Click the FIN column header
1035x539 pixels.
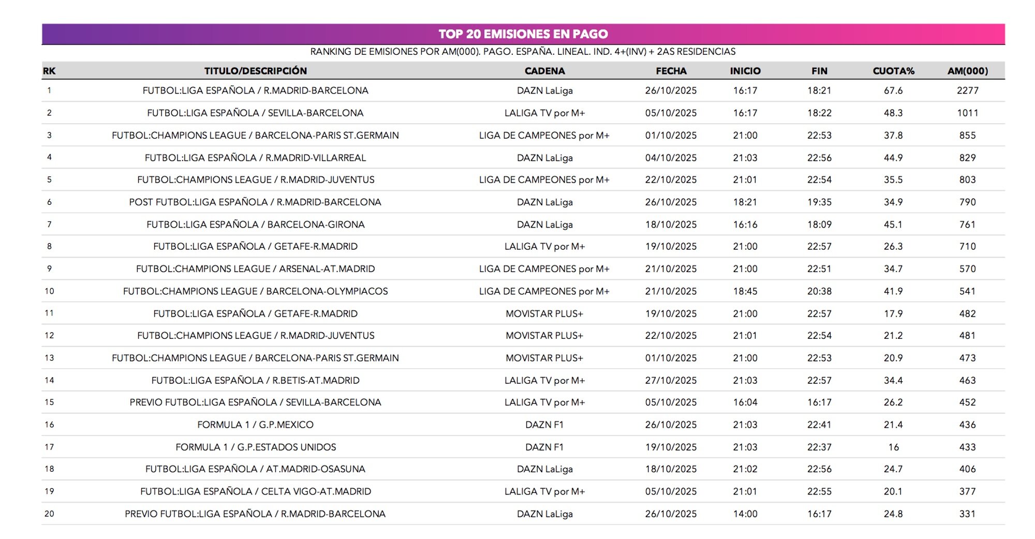820,72
